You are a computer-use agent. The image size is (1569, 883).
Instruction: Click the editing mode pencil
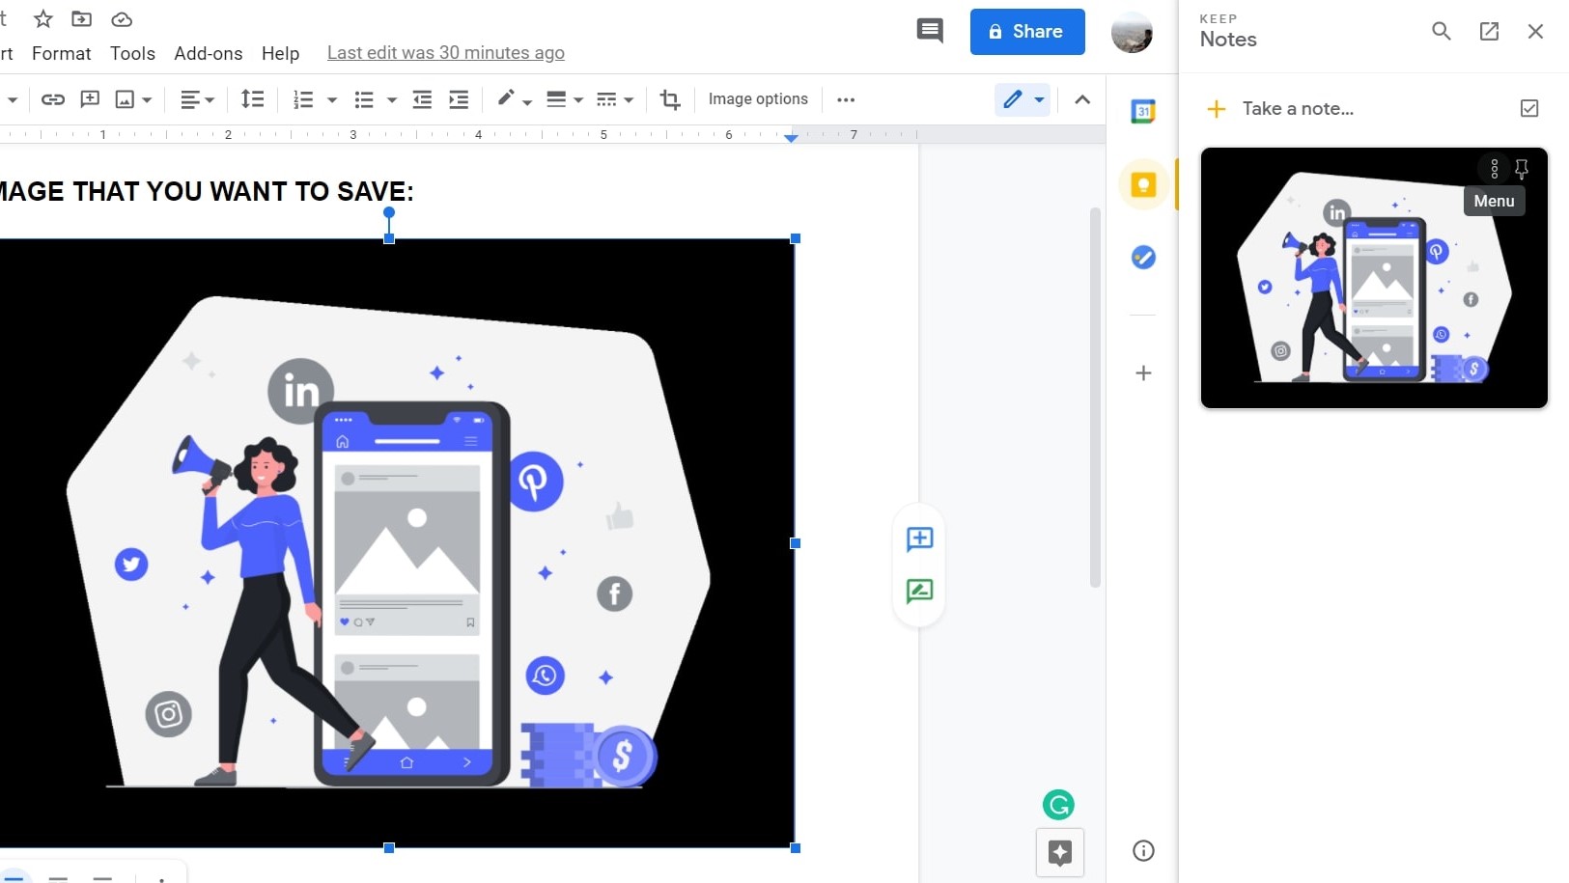pos(1013,99)
